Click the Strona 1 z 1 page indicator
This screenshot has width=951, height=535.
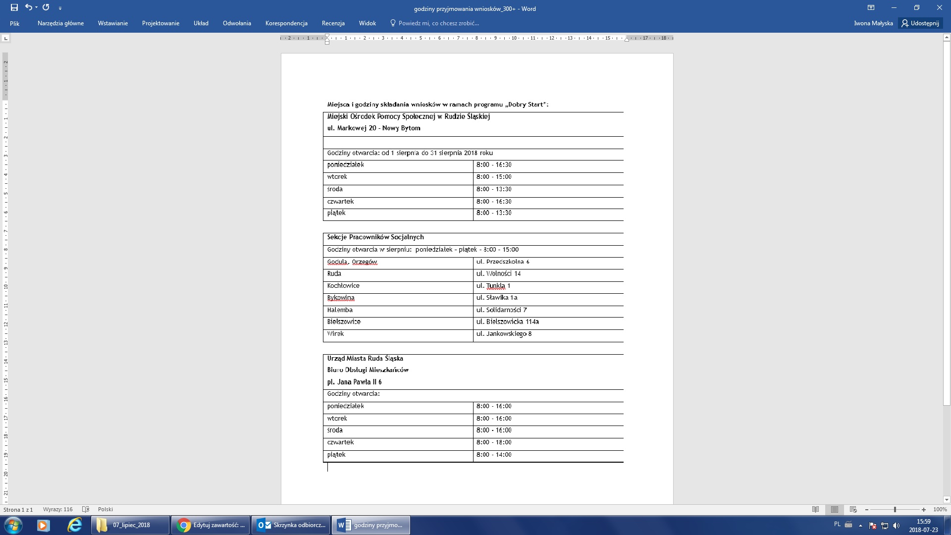(18, 509)
